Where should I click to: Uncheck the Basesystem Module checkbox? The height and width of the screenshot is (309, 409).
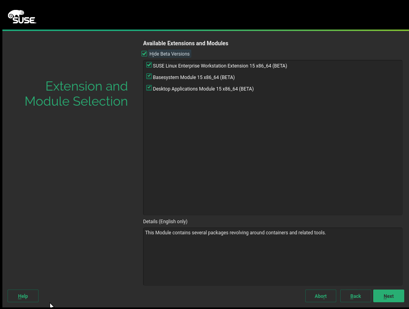pyautogui.click(x=149, y=77)
